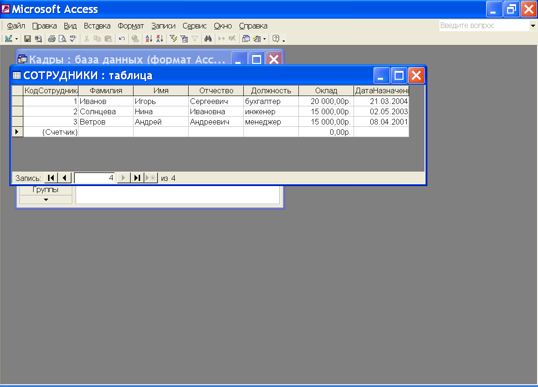Print the table with the printer icon
This screenshot has height=387, width=538.
pos(52,39)
